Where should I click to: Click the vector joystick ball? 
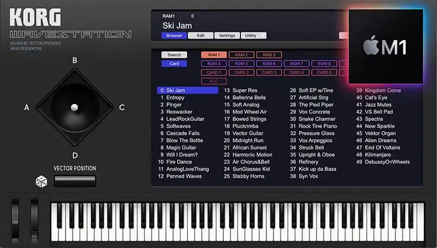(x=74, y=107)
